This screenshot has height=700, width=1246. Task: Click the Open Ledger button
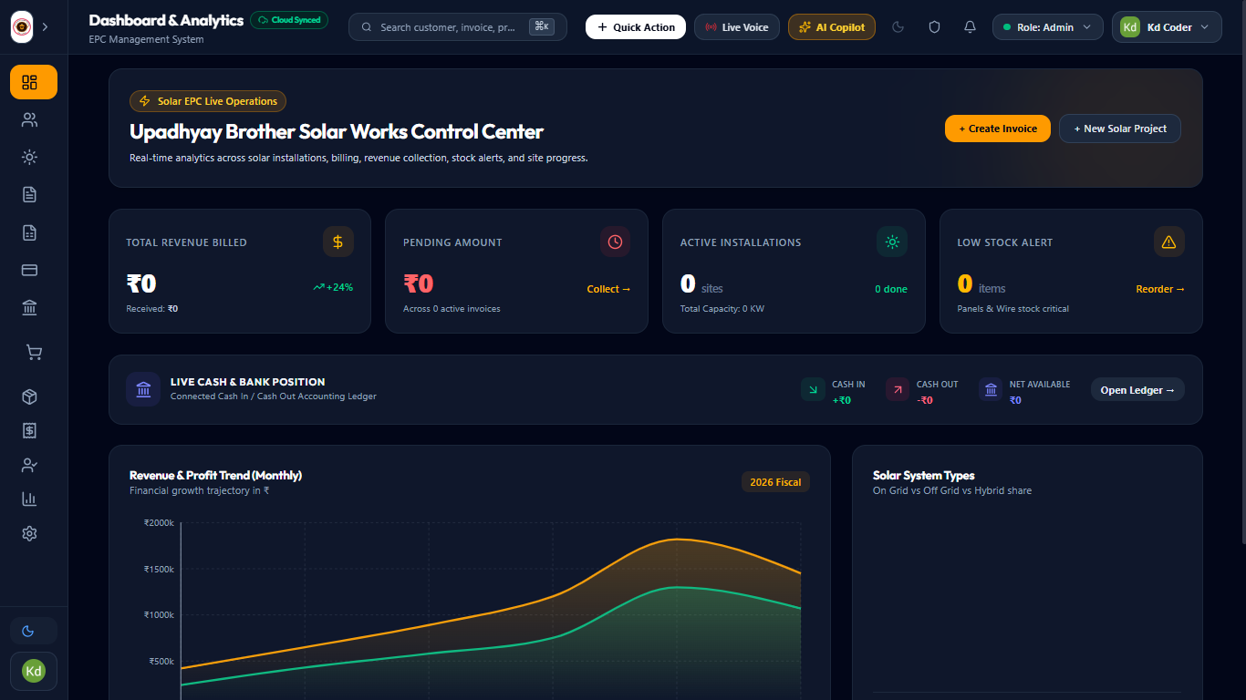pyautogui.click(x=1137, y=390)
